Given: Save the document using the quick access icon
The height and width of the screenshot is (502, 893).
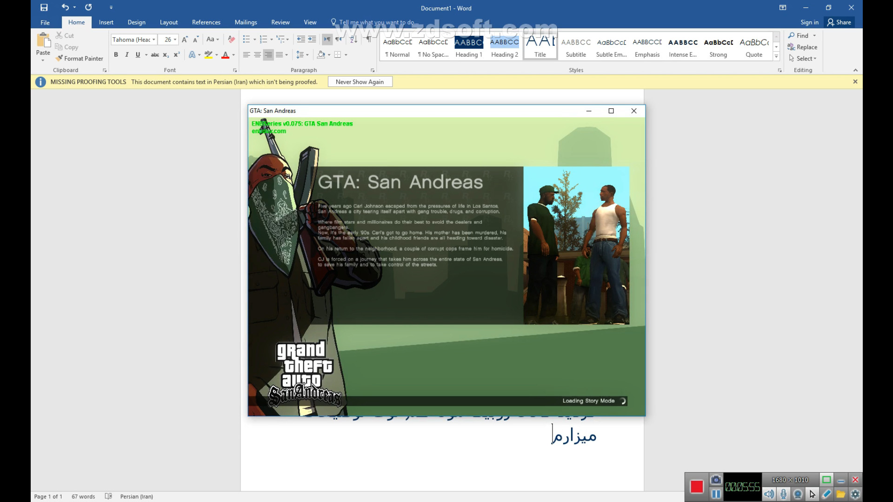Looking at the screenshot, I should click(x=44, y=7).
